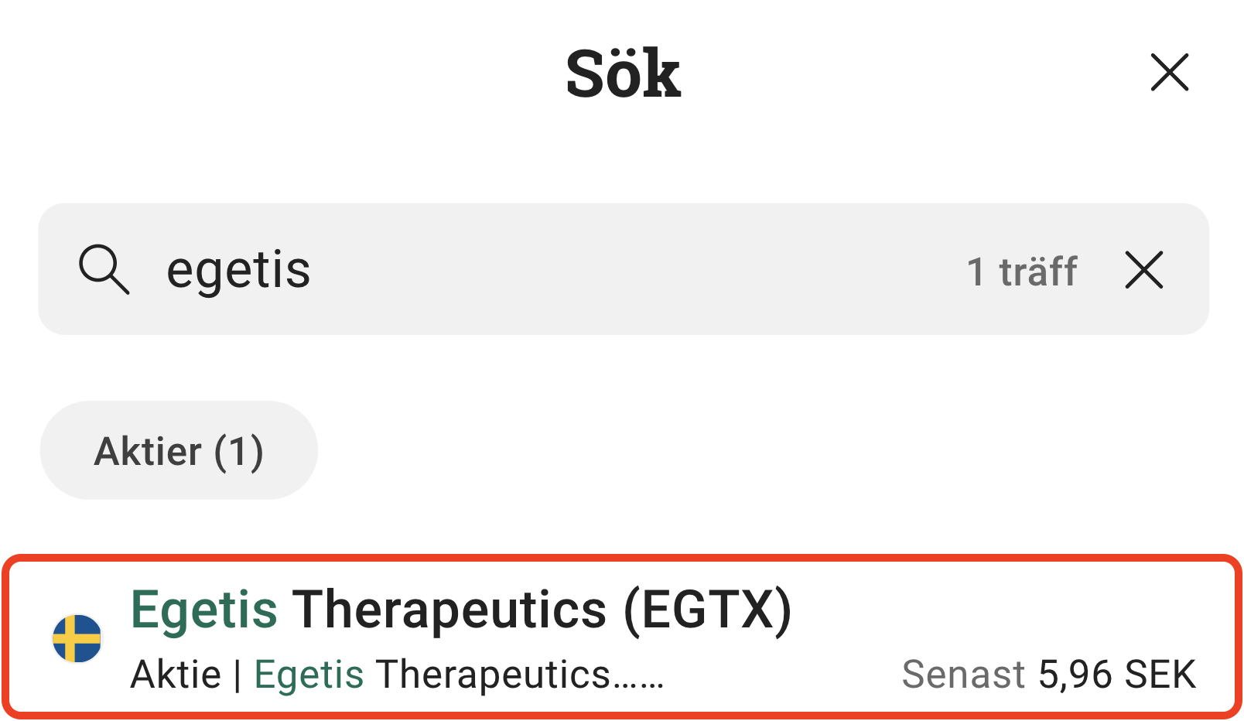1244x721 pixels.
Task: Click the Swedish flag icon
Action: 77,638
